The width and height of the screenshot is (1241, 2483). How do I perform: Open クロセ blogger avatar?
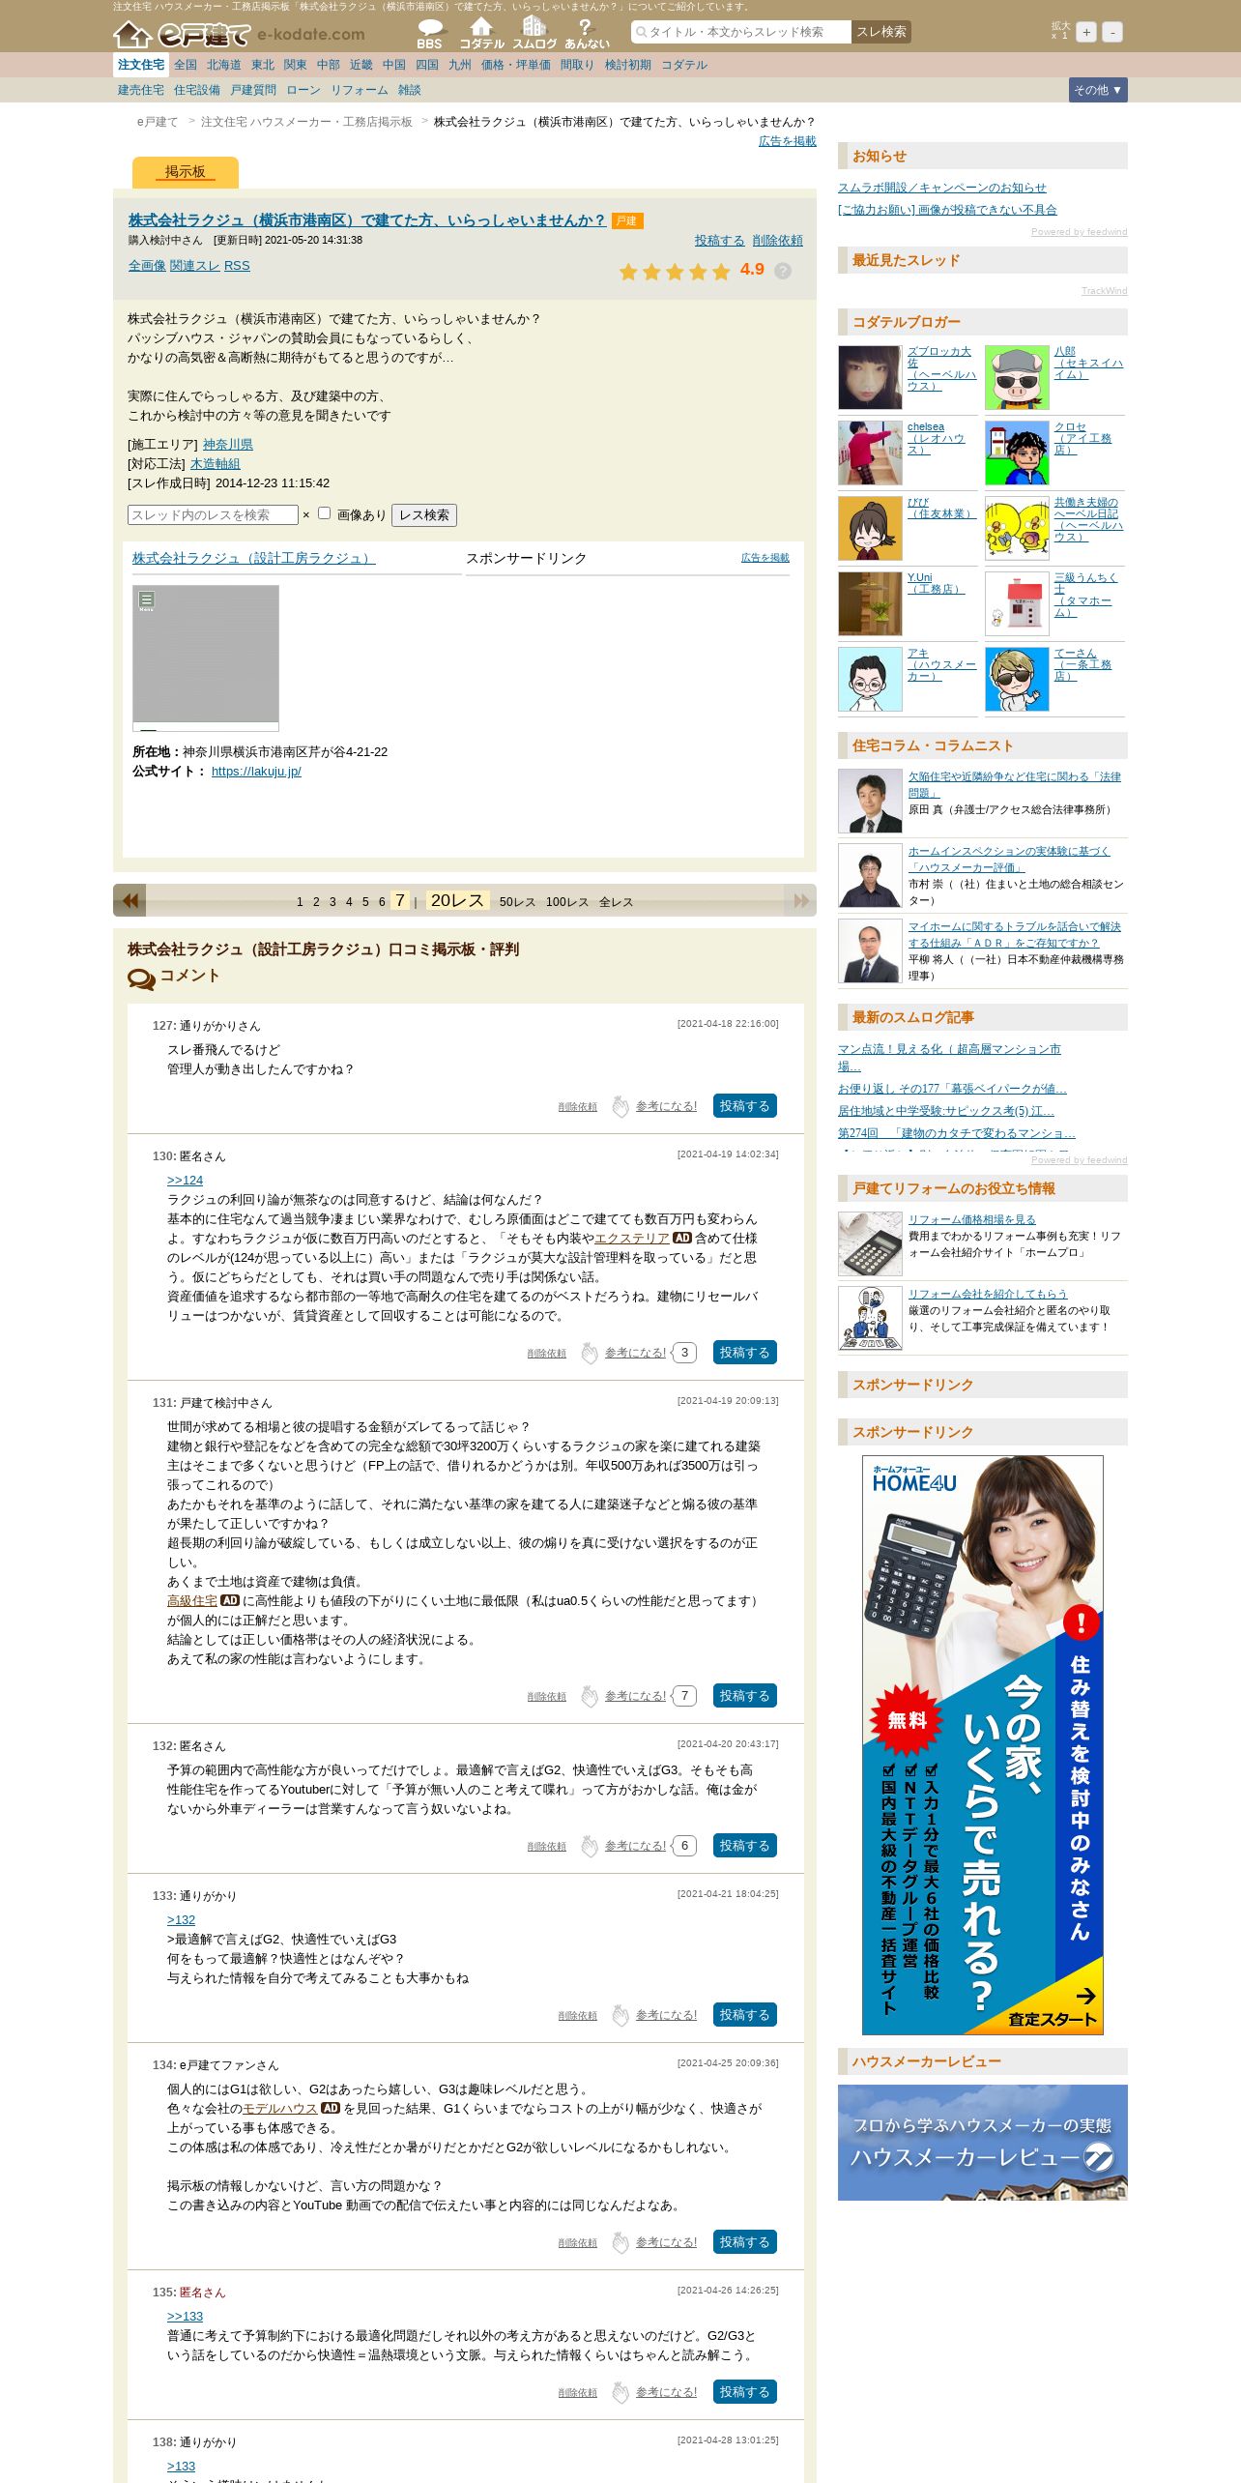1017,453
